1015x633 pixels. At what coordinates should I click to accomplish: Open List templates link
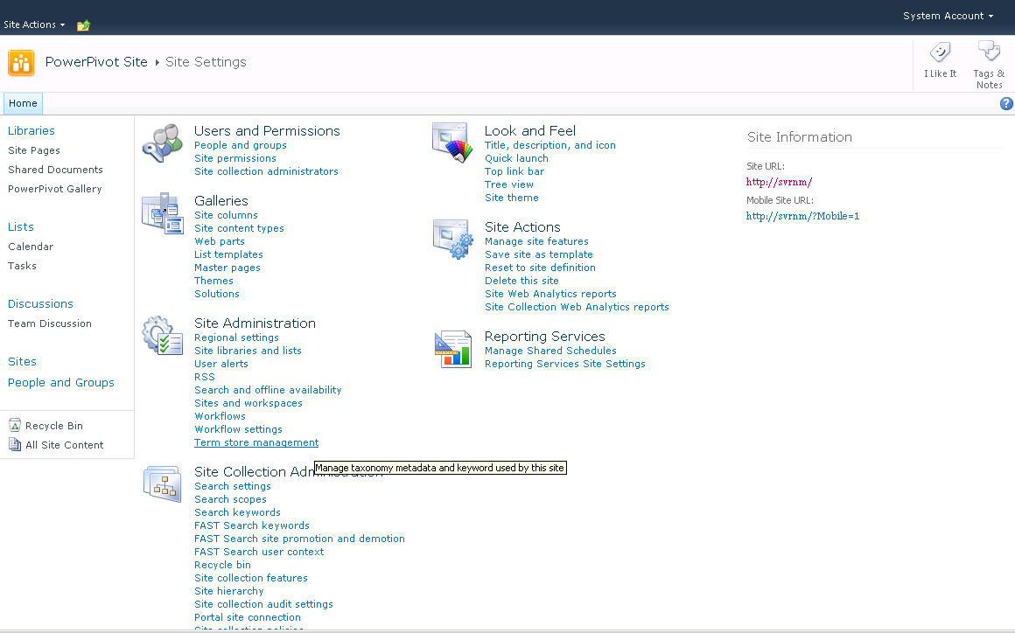(228, 254)
